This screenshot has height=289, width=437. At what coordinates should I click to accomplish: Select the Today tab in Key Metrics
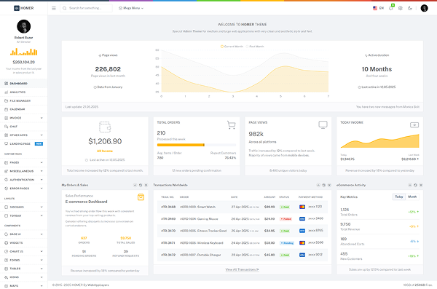[399, 197]
